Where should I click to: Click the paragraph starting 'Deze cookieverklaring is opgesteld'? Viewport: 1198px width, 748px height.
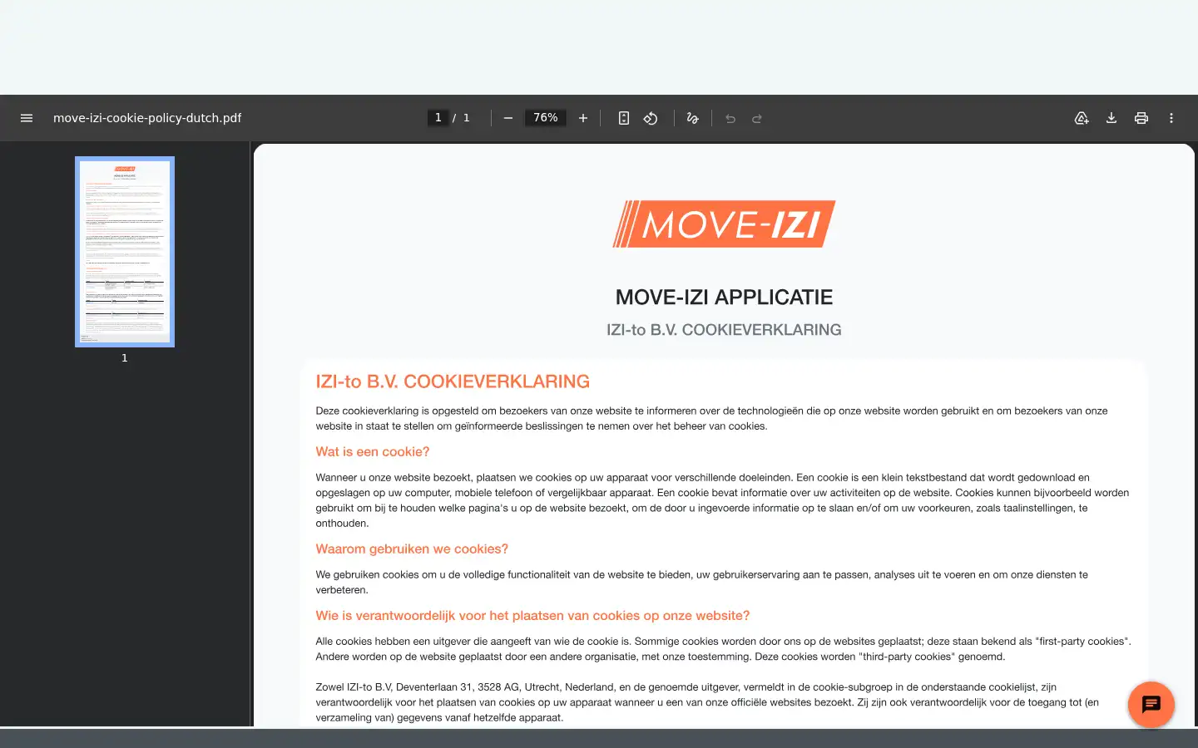tap(711, 418)
